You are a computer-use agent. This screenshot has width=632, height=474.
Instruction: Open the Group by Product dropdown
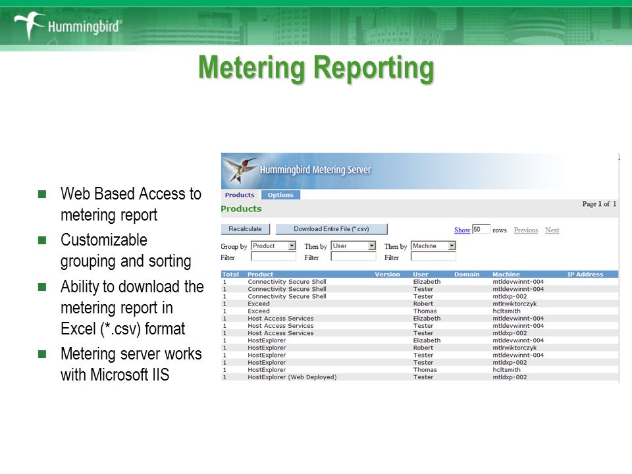pyautogui.click(x=273, y=246)
